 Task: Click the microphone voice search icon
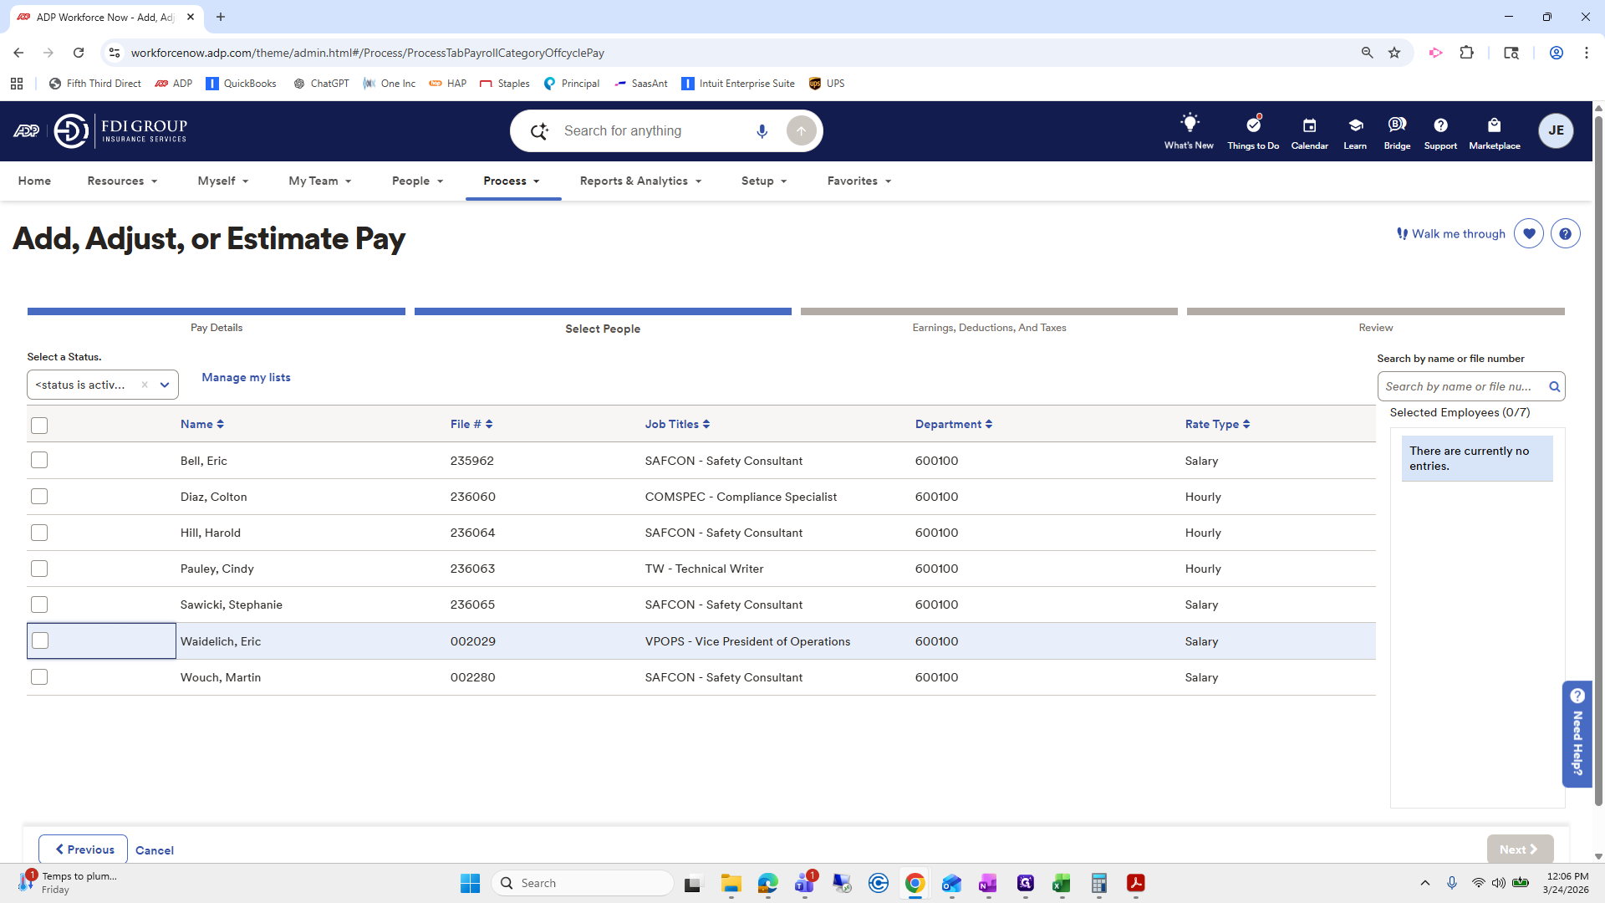[x=762, y=131]
